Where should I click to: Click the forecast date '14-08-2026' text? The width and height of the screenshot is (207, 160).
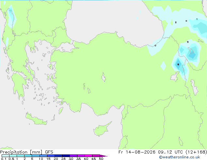[x=140, y=152]
